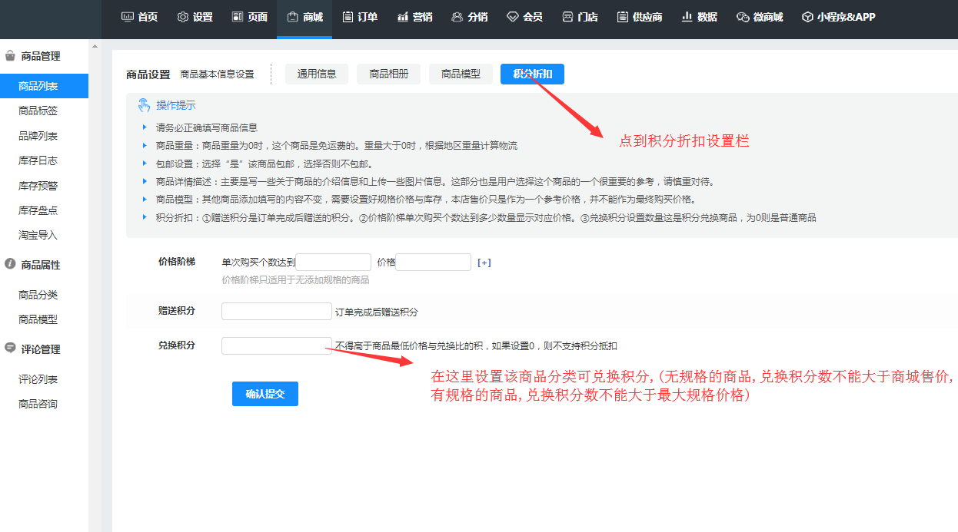
Task: Click the 订单 orders icon in navbar
Action: tap(348, 17)
